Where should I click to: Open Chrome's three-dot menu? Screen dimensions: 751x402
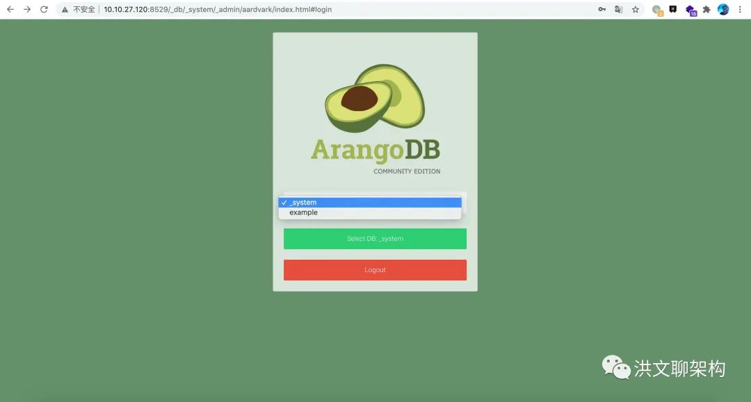pos(739,10)
